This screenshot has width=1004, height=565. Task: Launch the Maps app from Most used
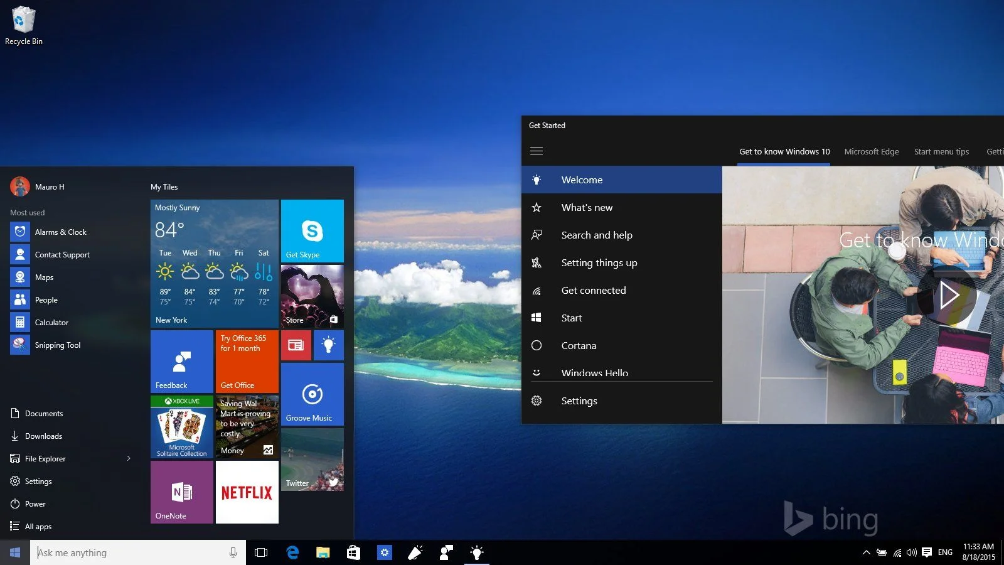point(44,277)
